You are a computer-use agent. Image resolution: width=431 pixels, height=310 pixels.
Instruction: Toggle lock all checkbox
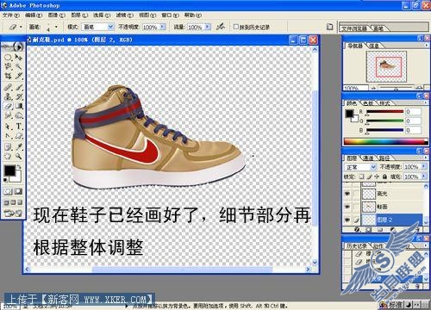pos(384,177)
